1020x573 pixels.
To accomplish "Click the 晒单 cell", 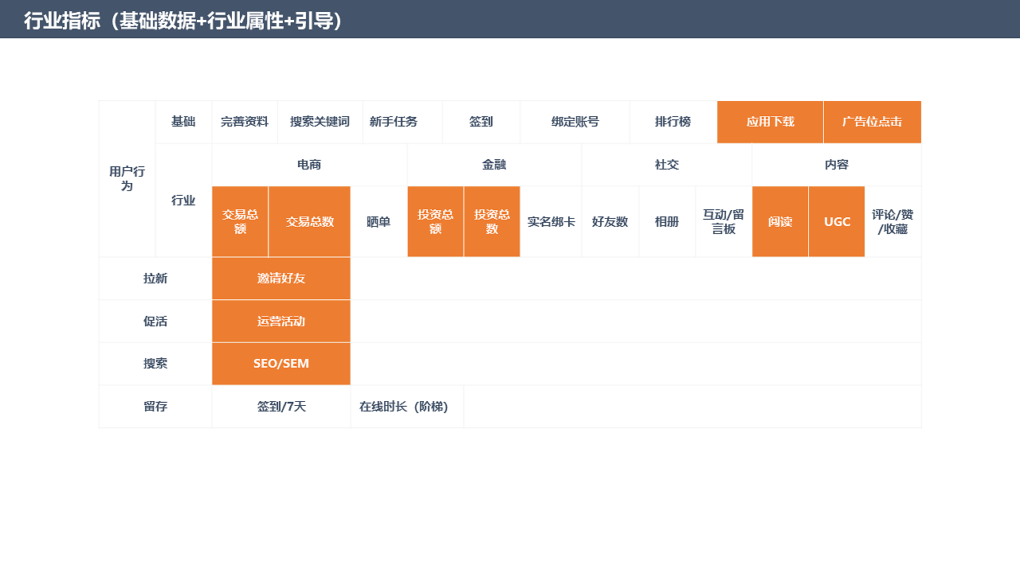I will [x=379, y=221].
